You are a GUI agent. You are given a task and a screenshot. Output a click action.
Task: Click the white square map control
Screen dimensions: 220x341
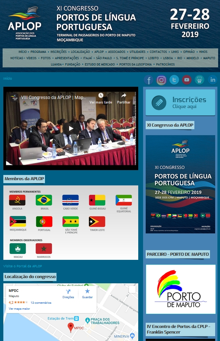[132, 290]
